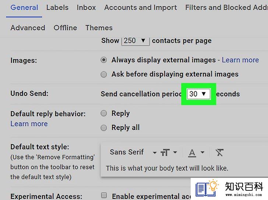
Task: Open Learn more under Default reply behavior
Action: (29, 124)
